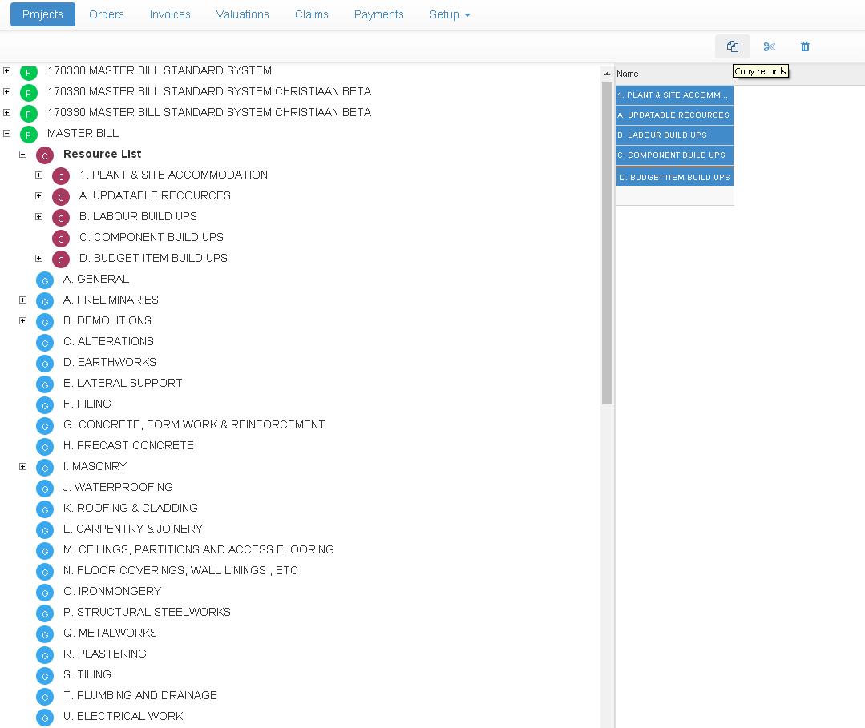Click blue G icon beside A. GENERAL
Viewport: 865px width, 728px height.
(45, 280)
